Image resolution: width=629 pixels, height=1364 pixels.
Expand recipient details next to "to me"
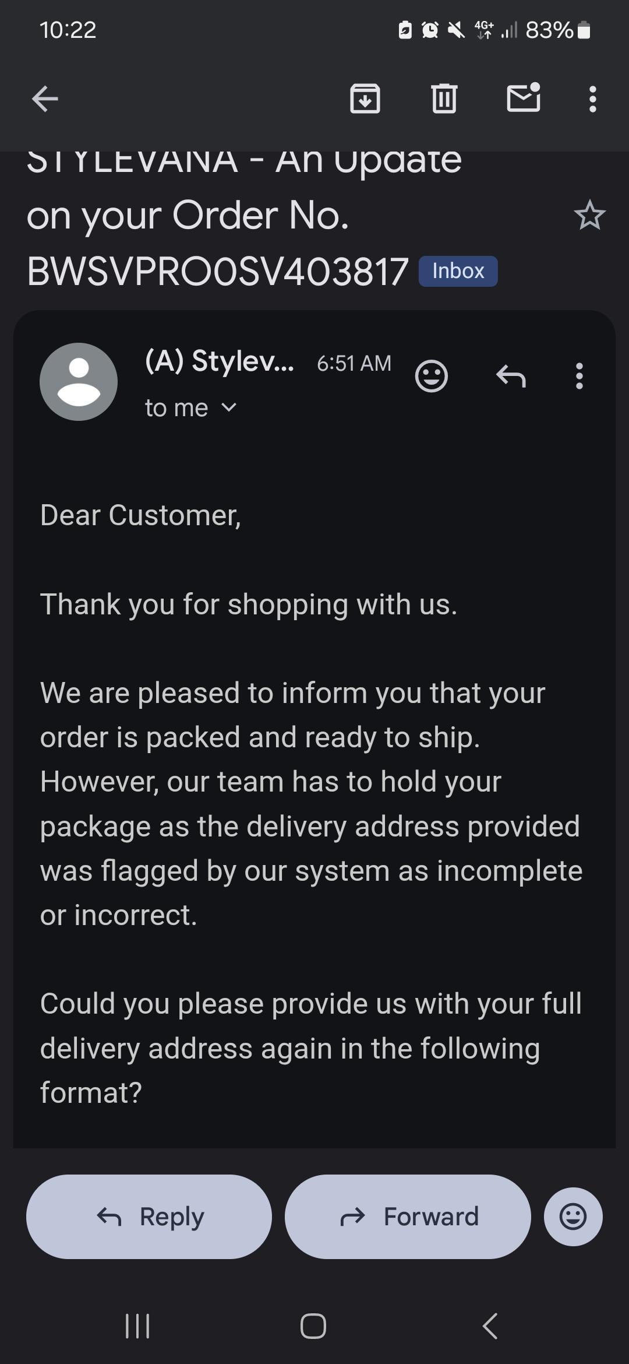[229, 407]
